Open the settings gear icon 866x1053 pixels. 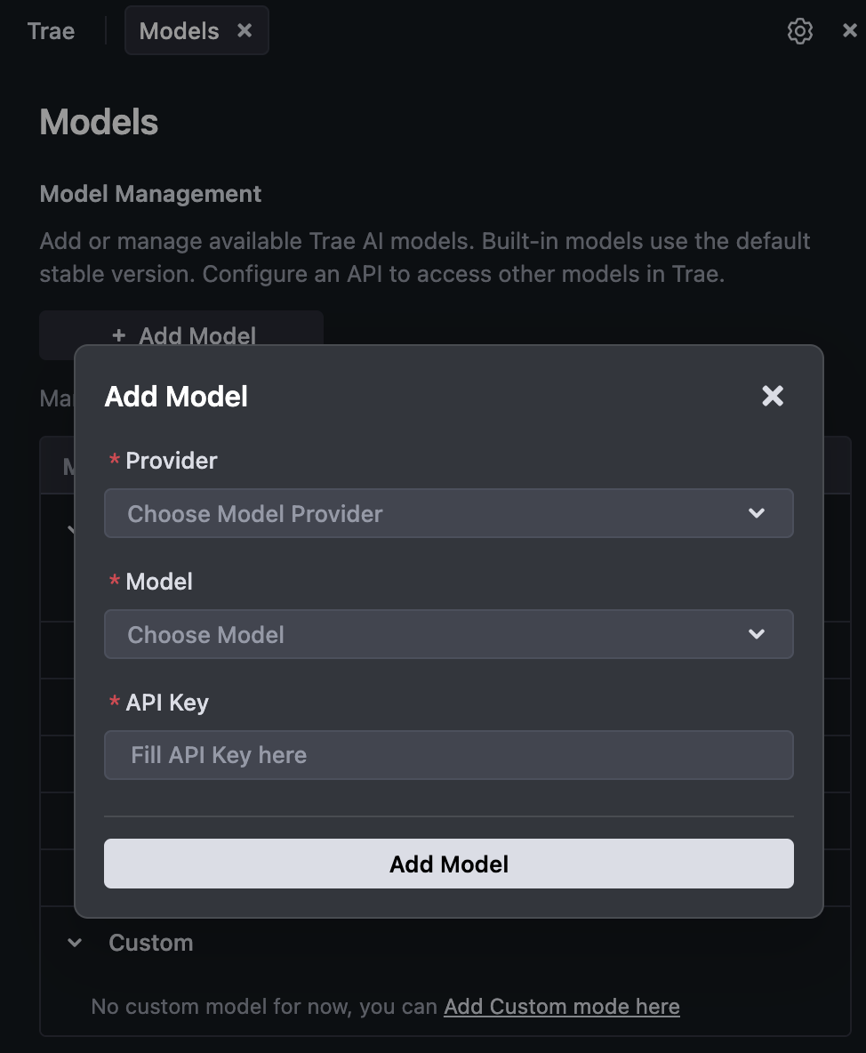point(800,31)
